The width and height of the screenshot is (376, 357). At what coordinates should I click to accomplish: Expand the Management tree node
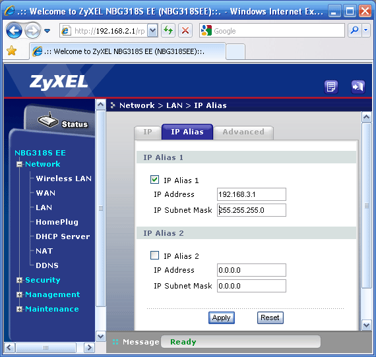click(19, 294)
